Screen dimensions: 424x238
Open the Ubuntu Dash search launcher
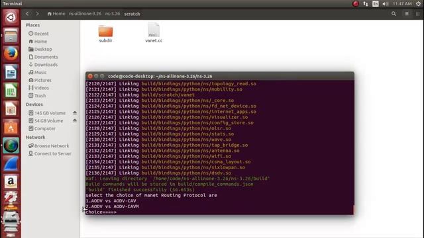point(11,18)
